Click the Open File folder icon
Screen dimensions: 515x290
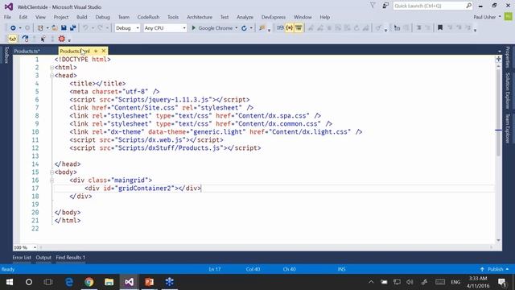[x=55, y=28]
